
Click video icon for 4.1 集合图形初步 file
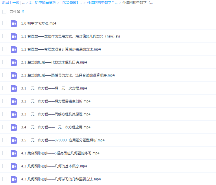[x=14, y=153]
